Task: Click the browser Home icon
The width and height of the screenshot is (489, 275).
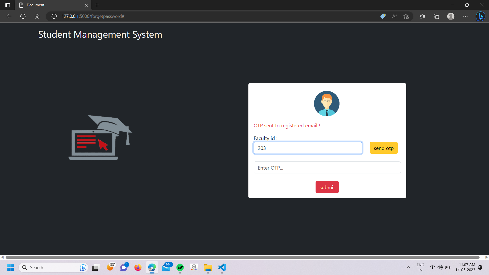Action: 37,16
